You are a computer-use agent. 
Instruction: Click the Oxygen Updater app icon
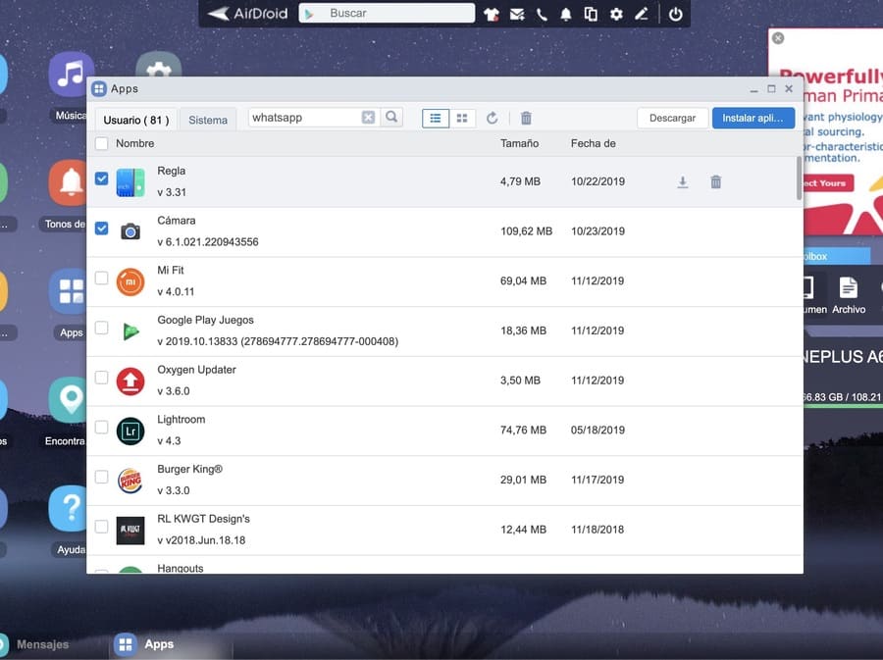pyautogui.click(x=130, y=381)
